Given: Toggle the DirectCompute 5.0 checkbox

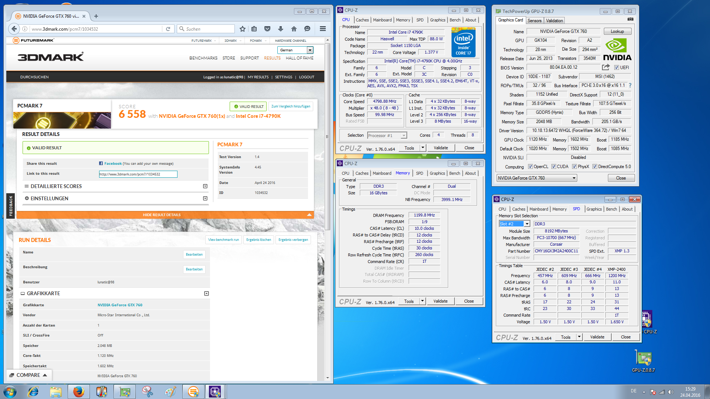Looking at the screenshot, I should pos(595,167).
